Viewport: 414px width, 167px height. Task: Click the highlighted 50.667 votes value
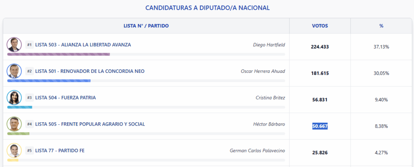[320, 126]
